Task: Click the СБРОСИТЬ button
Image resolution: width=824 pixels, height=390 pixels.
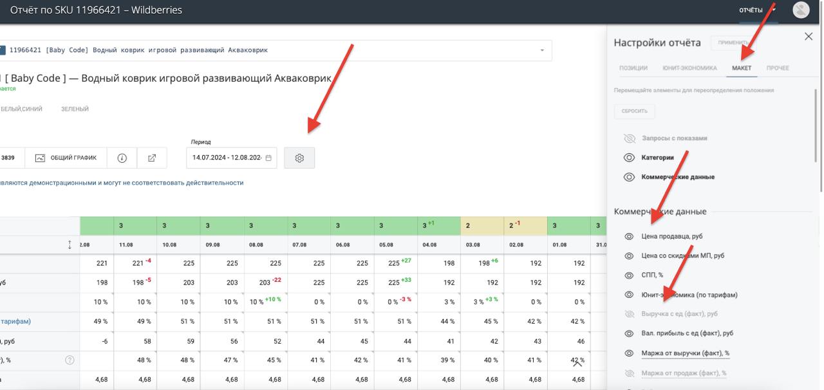Action: (x=634, y=111)
